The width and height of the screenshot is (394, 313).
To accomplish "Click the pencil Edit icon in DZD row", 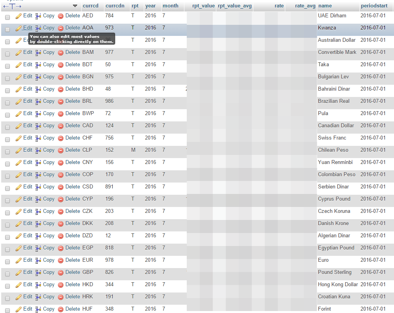I will coord(19,236).
